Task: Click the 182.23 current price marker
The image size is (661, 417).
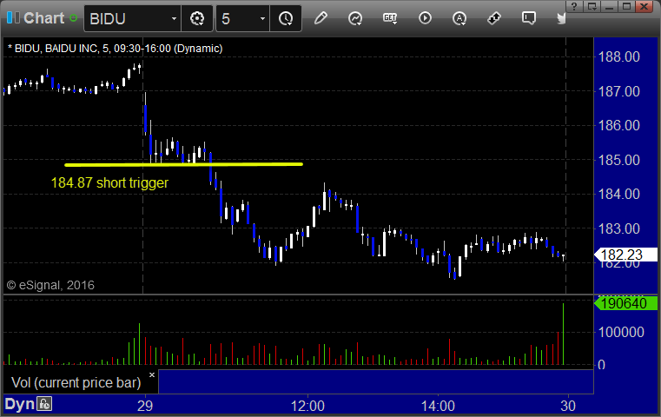Action: pos(625,255)
